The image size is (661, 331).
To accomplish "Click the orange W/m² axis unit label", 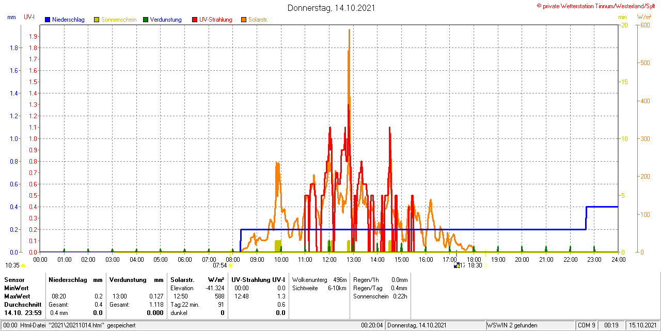I will pyautogui.click(x=644, y=17).
